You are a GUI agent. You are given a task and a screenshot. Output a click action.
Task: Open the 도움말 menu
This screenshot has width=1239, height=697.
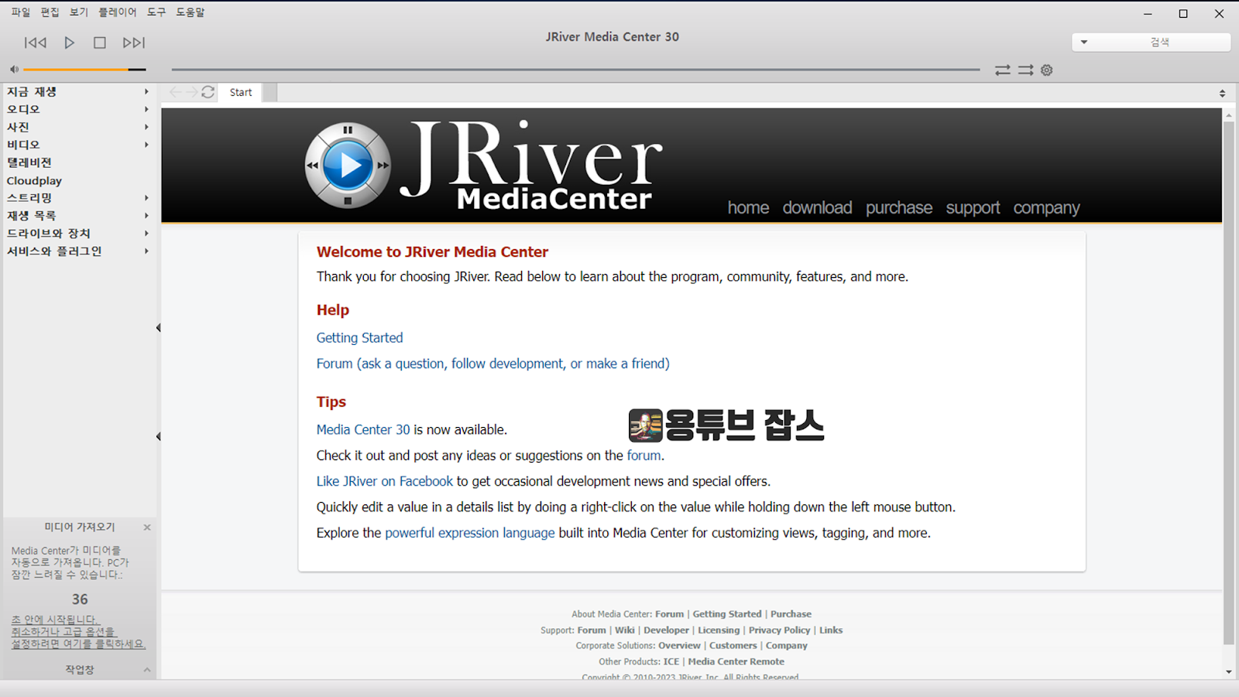pyautogui.click(x=190, y=12)
